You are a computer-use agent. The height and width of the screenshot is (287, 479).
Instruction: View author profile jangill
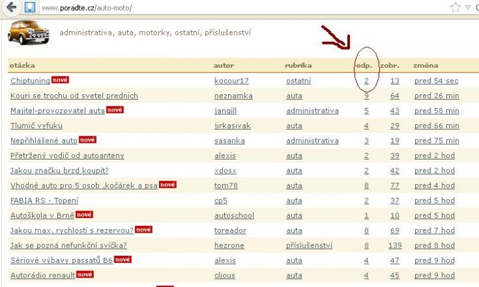[226, 111]
